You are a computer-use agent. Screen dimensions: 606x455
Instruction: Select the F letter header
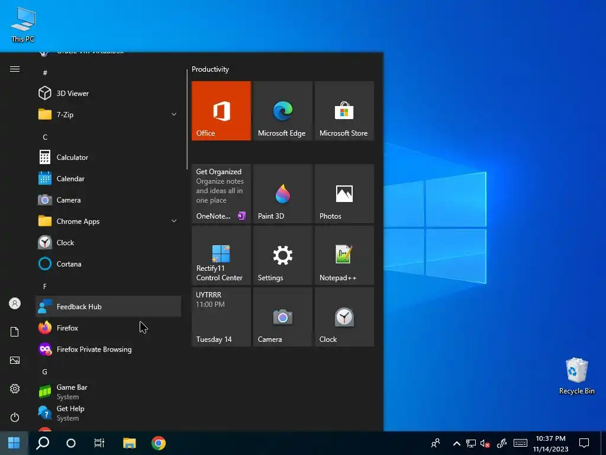pos(45,286)
